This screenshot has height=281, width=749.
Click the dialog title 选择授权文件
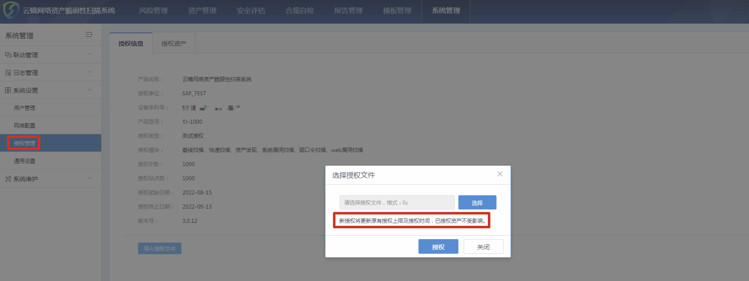353,175
